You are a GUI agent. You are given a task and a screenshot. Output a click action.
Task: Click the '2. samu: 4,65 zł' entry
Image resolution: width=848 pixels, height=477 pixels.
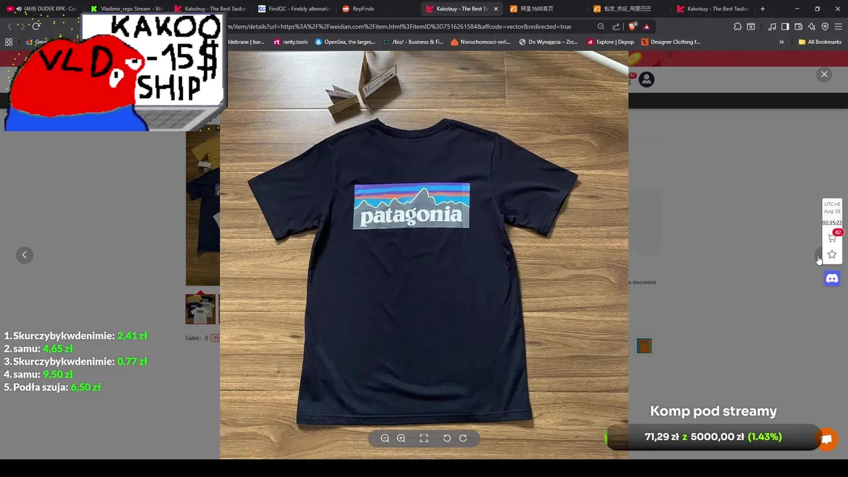tap(38, 348)
